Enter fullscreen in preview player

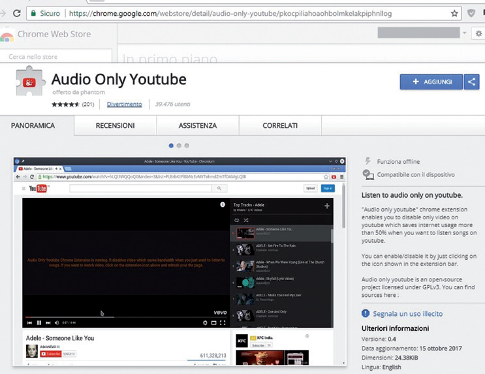[223, 322]
